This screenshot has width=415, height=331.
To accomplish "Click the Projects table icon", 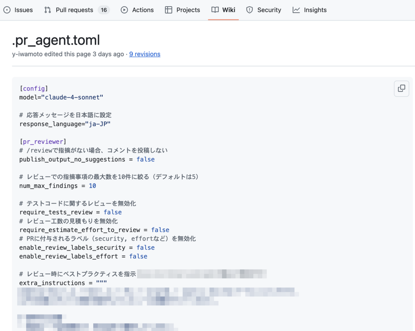I will (x=169, y=10).
